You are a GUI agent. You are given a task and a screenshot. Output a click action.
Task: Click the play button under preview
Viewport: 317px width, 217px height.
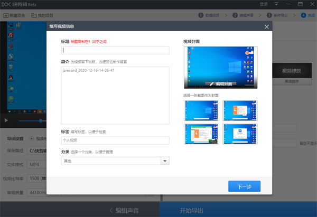point(6,120)
